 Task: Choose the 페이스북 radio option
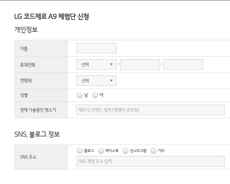[x=101, y=151]
